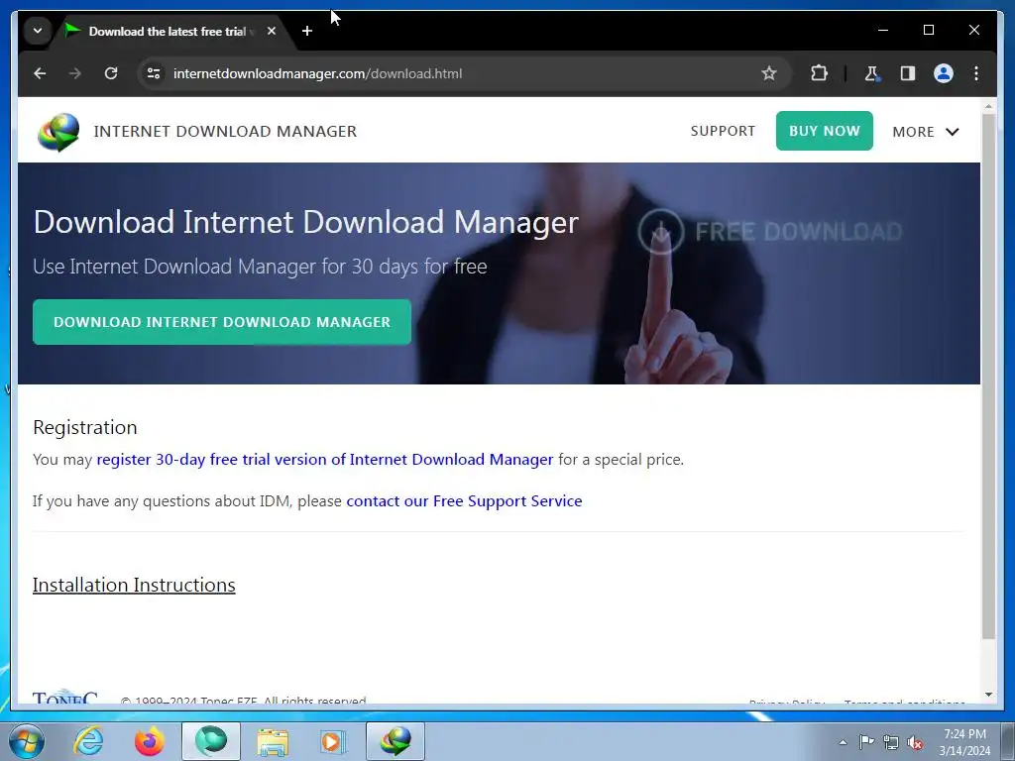Click the muted volume tray icon
Image resolution: width=1015 pixels, height=761 pixels.
[x=915, y=742]
